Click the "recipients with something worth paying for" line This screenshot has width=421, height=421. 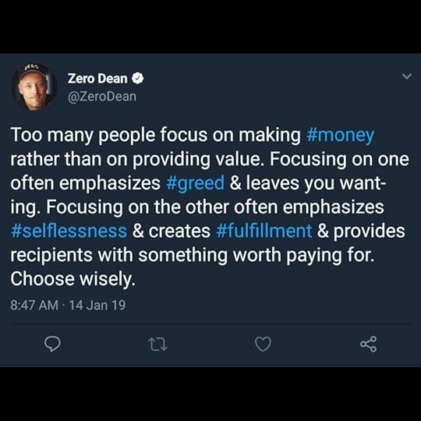[193, 255]
